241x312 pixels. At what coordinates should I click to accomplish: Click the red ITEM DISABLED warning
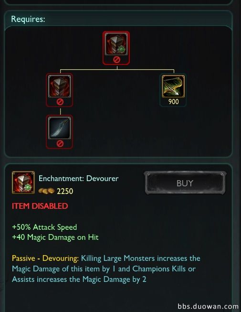tap(40, 206)
